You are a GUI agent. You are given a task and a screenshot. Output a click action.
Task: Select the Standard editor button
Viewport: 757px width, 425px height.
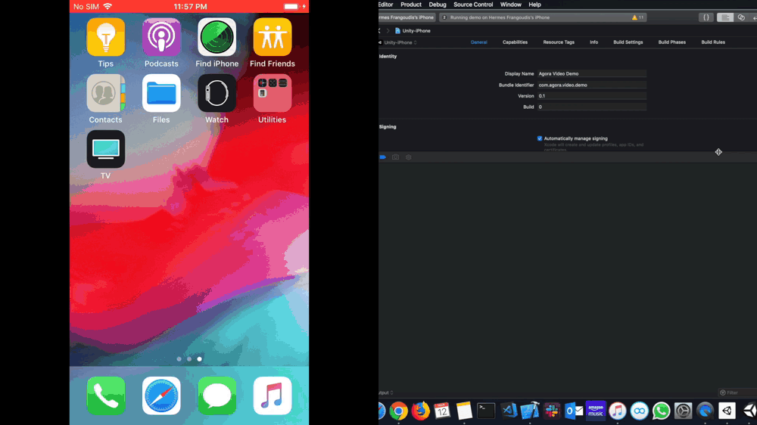[x=725, y=17]
